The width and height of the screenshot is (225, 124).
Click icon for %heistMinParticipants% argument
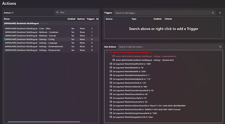pos(111,75)
